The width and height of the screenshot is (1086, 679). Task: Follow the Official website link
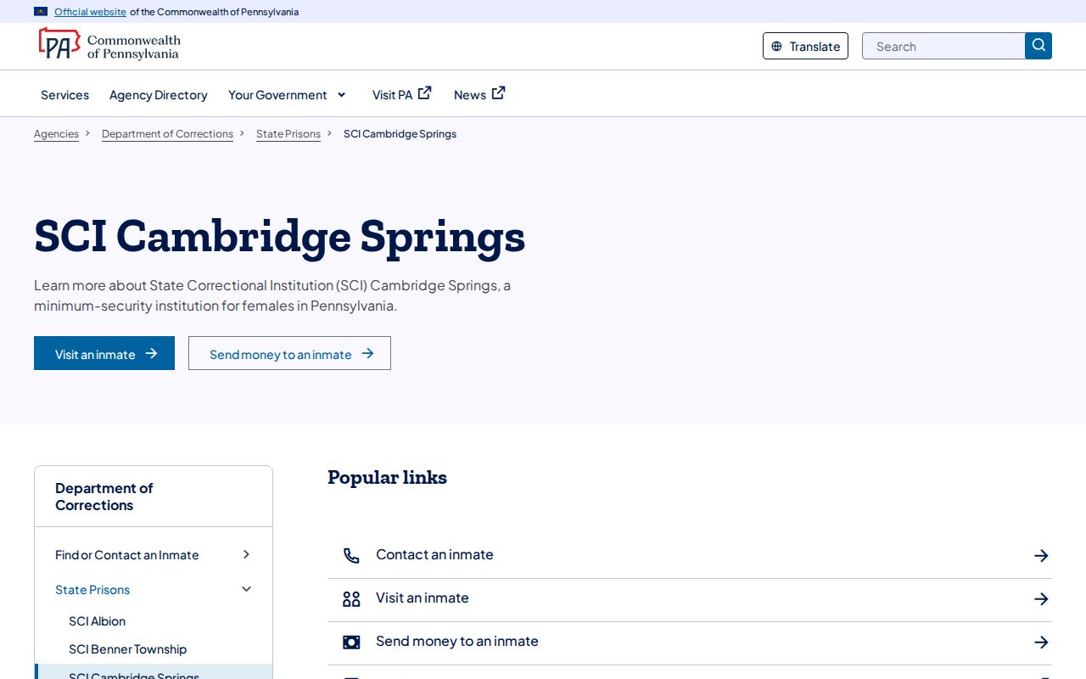coord(90,12)
